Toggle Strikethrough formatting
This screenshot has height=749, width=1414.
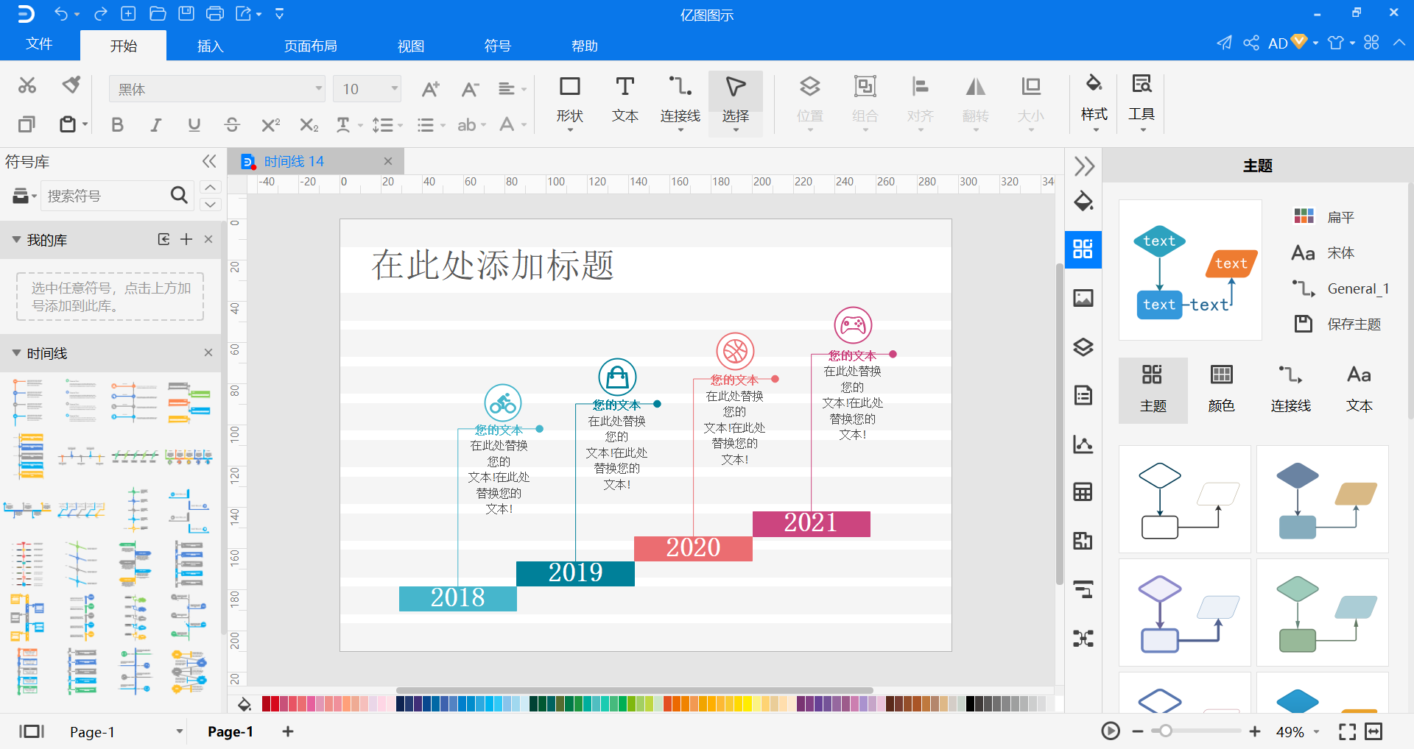232,125
